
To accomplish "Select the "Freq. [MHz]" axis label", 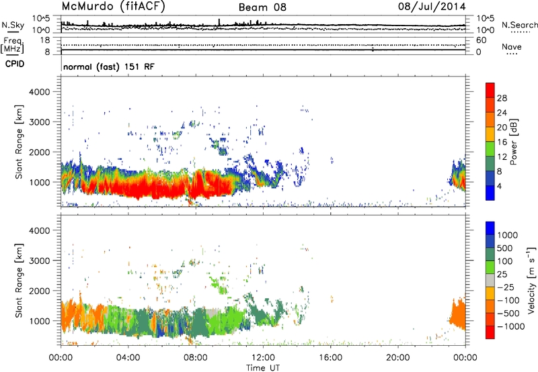I will tap(12, 46).
